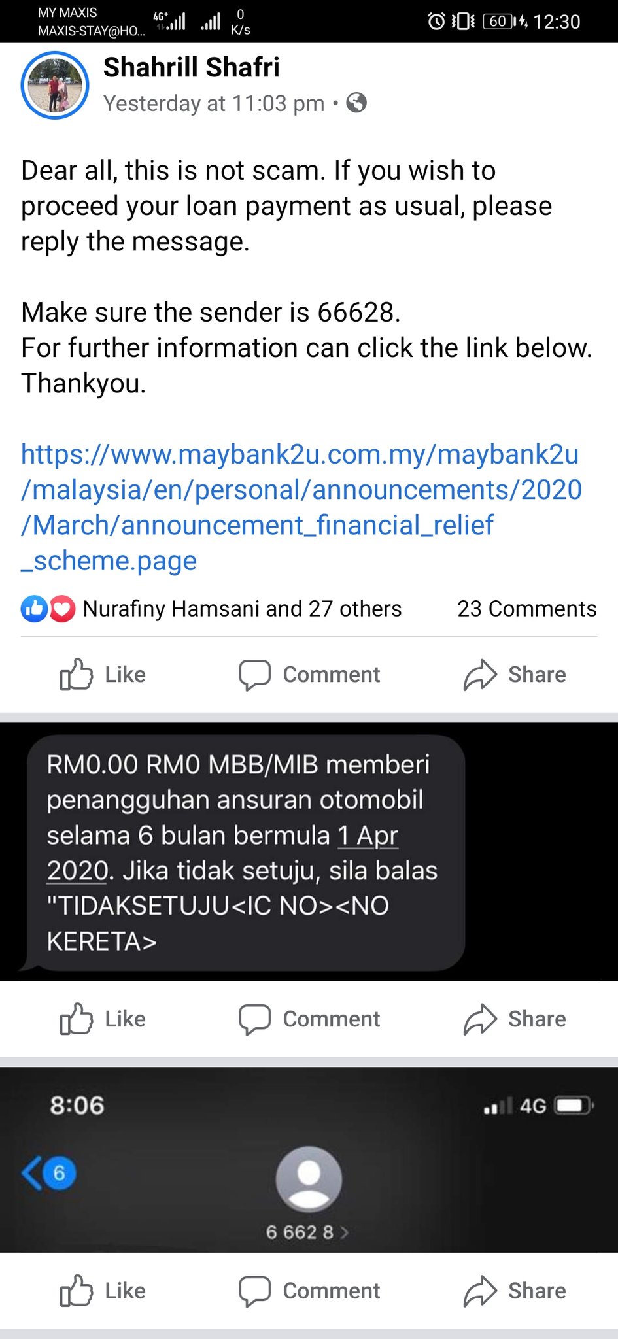Open Shahrill Shafri's profile picture

pyautogui.click(x=55, y=85)
